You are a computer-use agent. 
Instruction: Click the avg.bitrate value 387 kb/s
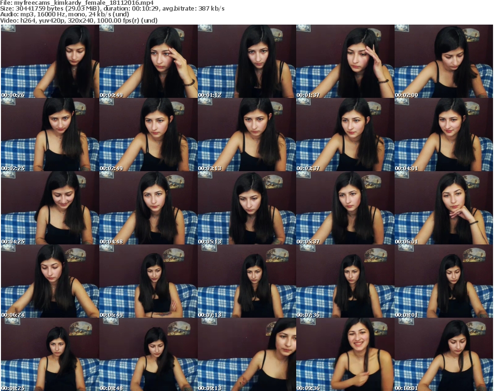tap(211, 9)
